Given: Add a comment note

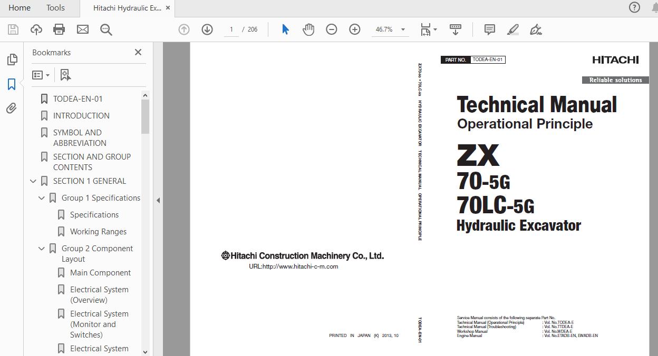Looking at the screenshot, I should pyautogui.click(x=490, y=29).
